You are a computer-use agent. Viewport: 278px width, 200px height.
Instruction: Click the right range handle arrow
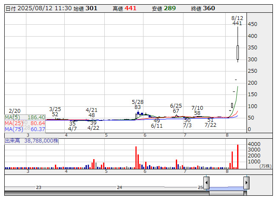pyautogui.click(x=246, y=183)
